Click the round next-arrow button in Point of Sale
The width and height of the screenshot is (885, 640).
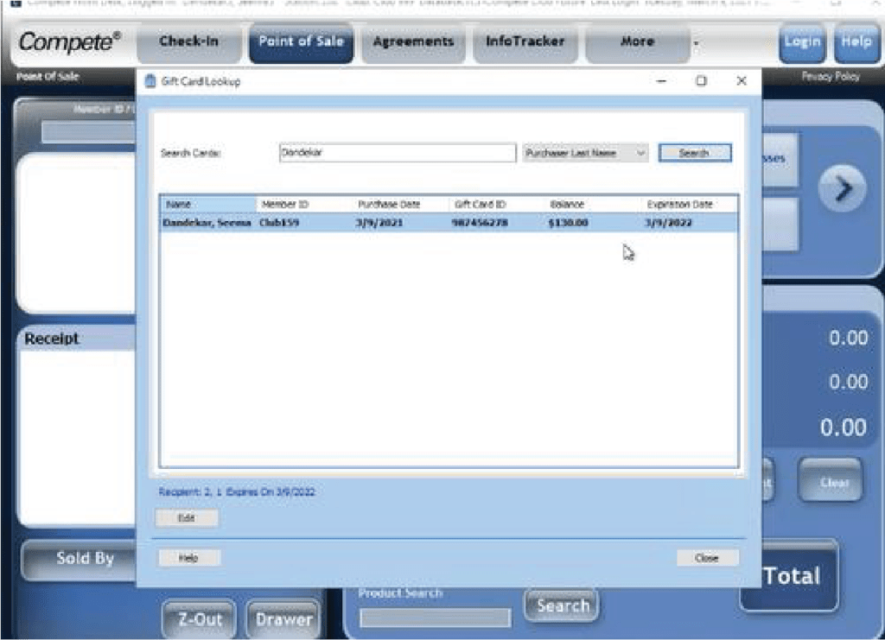point(842,188)
